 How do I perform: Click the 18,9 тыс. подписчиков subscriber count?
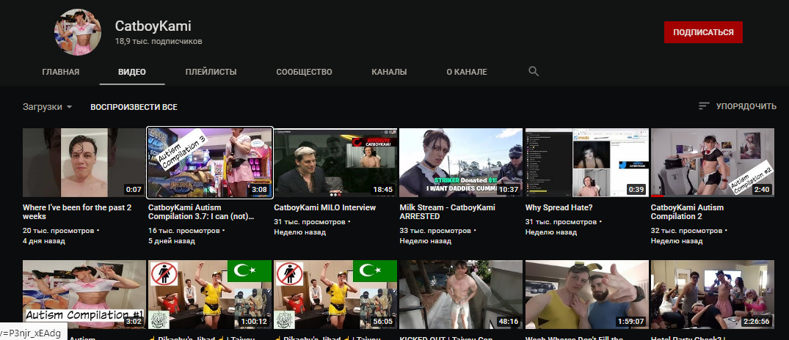(159, 41)
